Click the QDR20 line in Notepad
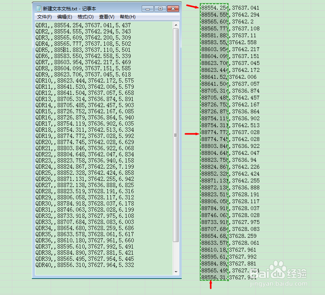This screenshot has width=325, height=295. pos(85,142)
